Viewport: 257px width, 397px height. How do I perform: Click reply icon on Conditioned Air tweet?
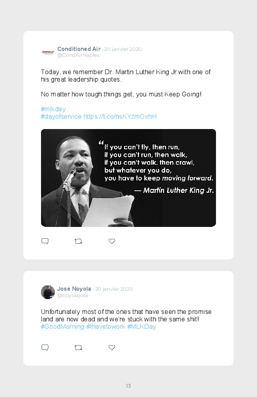45,241
